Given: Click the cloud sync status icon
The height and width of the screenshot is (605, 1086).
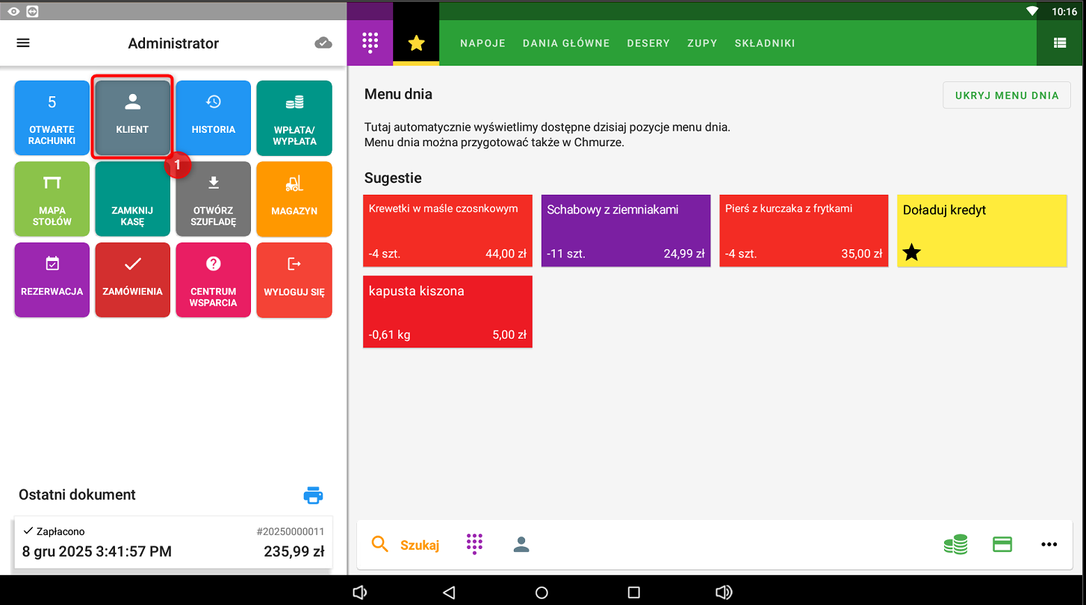Looking at the screenshot, I should click(323, 43).
